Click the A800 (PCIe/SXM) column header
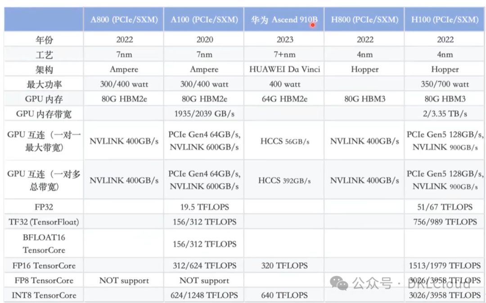This screenshot has height=303, width=486. pos(124,19)
